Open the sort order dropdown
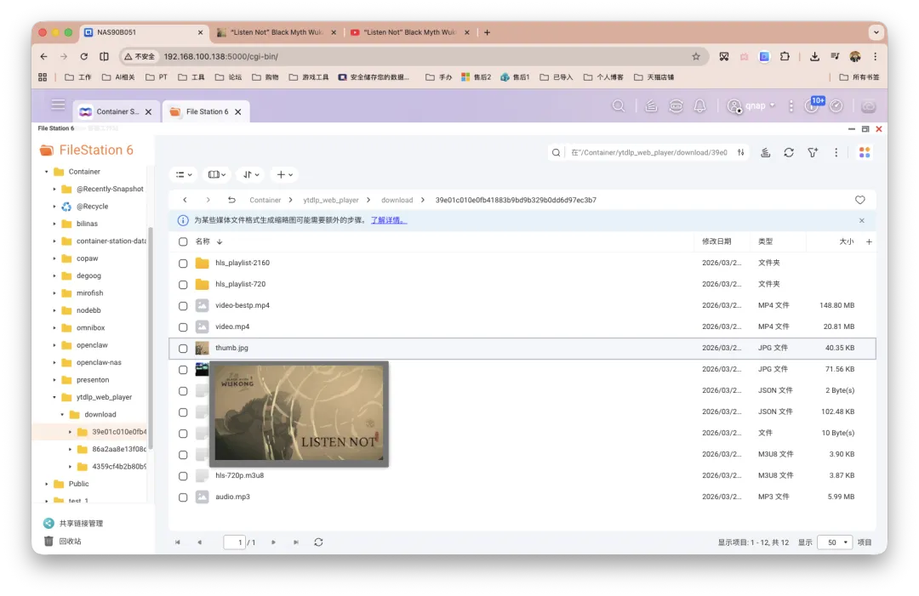919x596 pixels. point(251,174)
